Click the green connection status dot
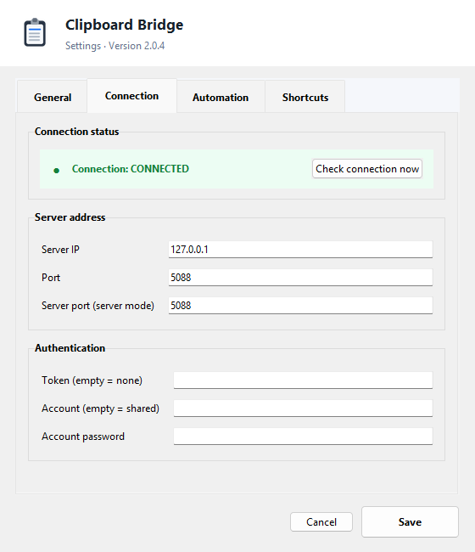Image resolution: width=475 pixels, height=552 pixels. [x=56, y=171]
